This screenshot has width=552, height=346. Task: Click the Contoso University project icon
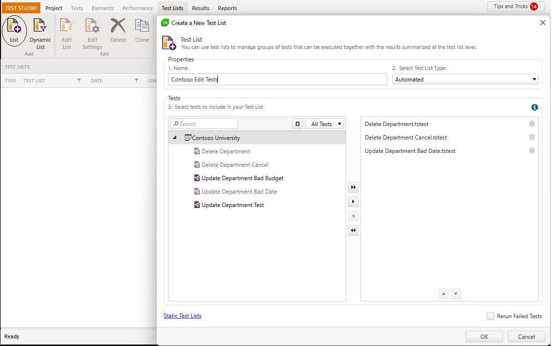click(x=188, y=138)
